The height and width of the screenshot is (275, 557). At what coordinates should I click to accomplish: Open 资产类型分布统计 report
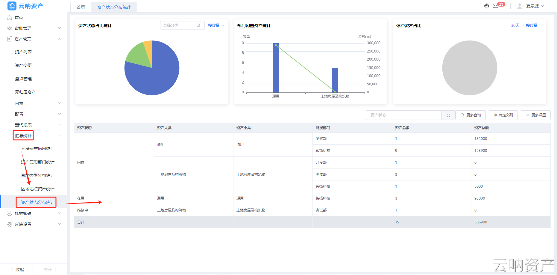(x=38, y=175)
